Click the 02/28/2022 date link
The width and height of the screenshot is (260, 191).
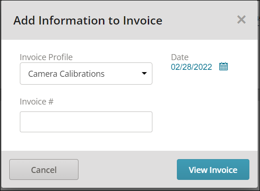click(191, 67)
